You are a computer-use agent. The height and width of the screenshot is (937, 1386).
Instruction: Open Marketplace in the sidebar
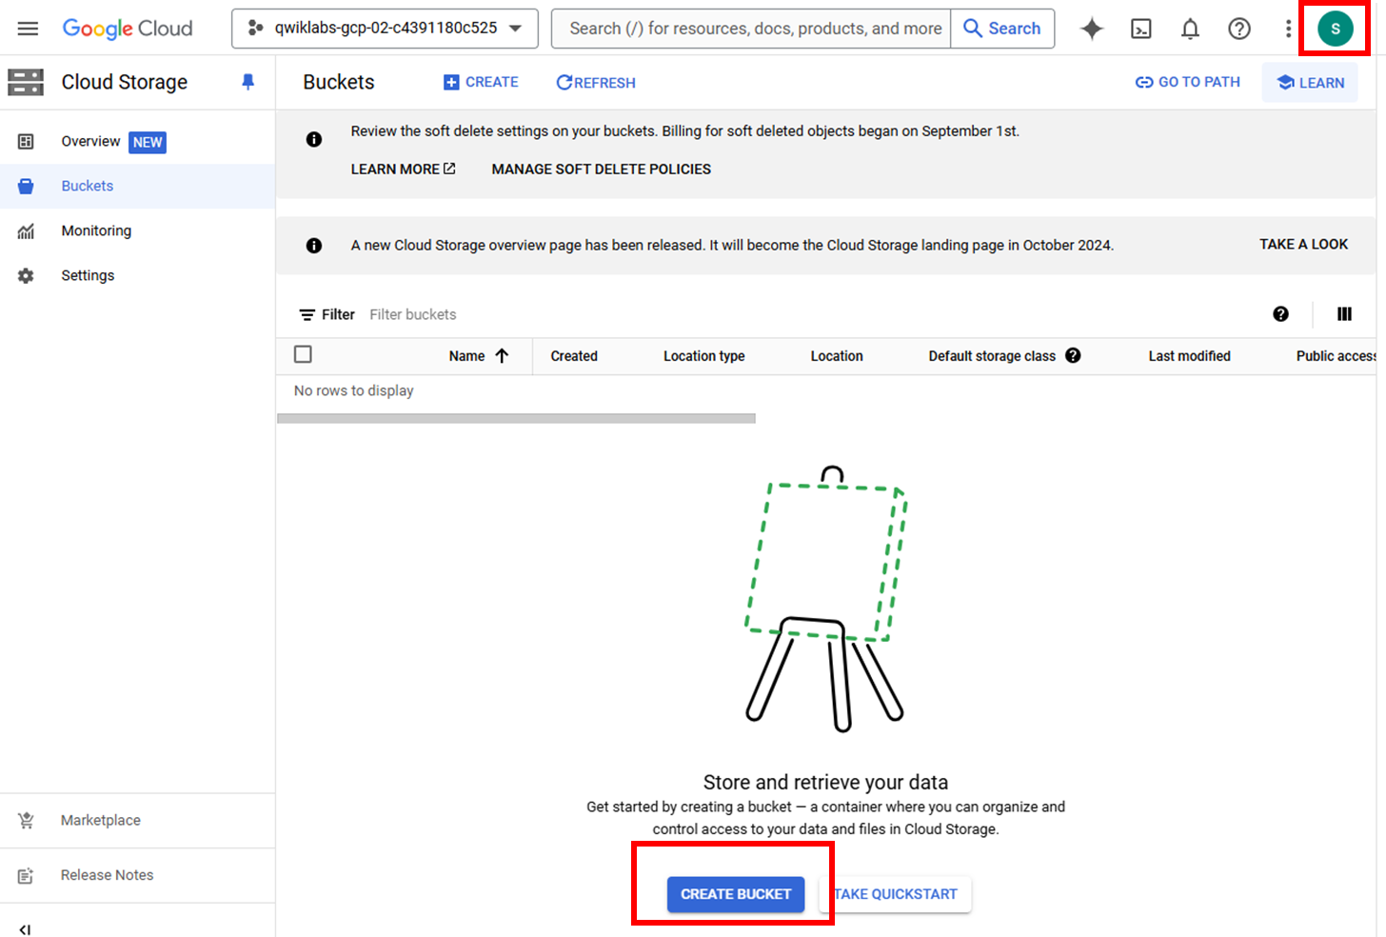tap(101, 820)
